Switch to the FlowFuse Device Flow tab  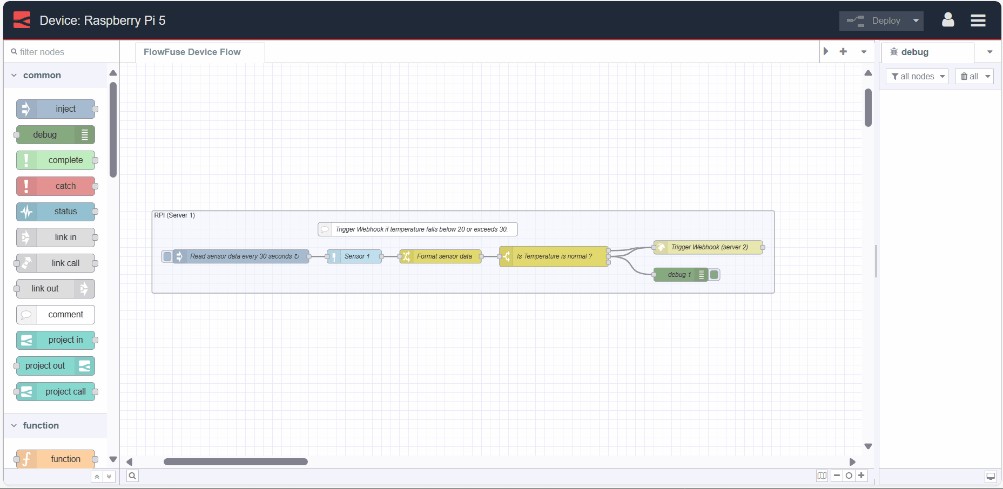(192, 52)
